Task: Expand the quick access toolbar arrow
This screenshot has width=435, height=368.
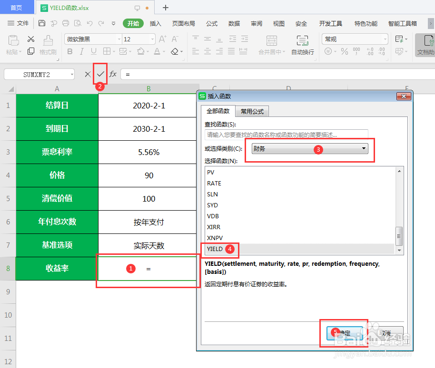Action: click(113, 24)
